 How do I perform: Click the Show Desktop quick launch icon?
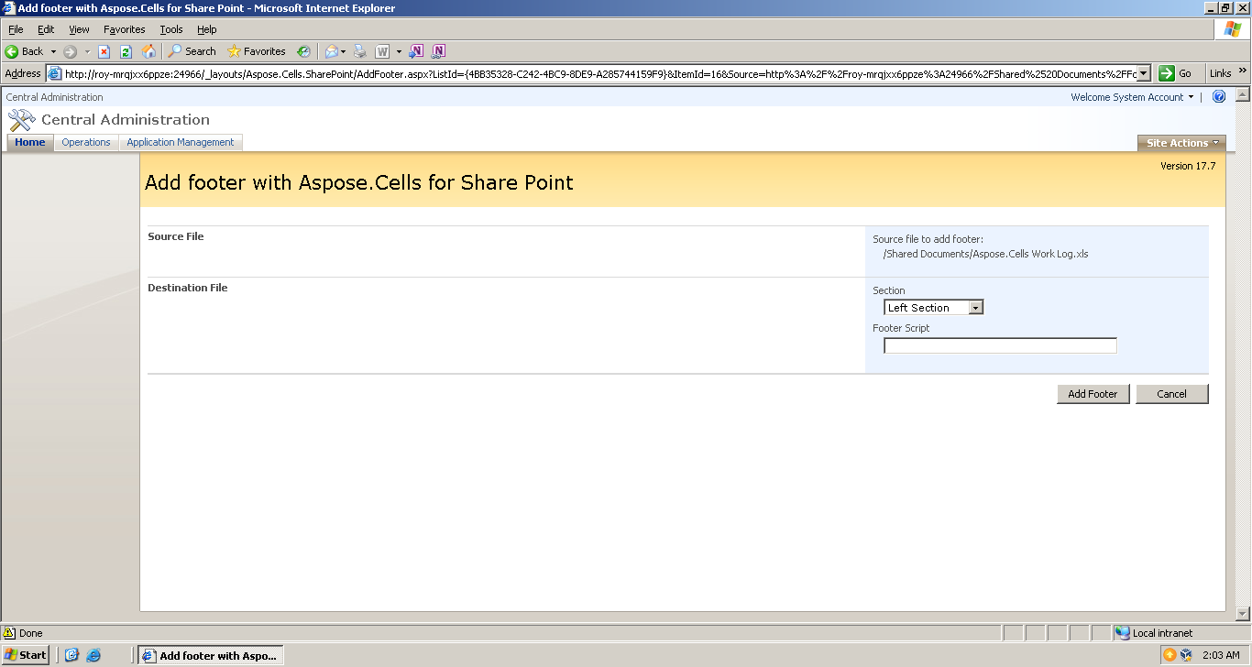[x=71, y=655]
